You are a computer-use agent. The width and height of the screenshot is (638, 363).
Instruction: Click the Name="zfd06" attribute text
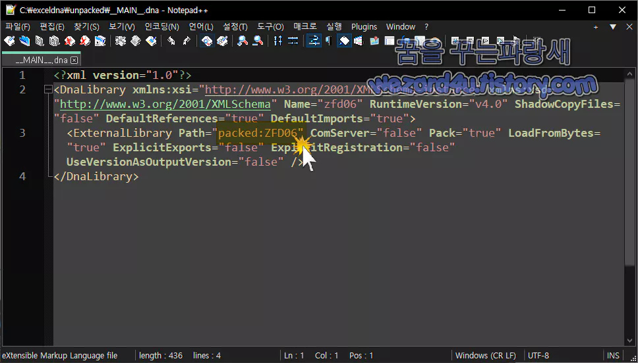coord(323,104)
